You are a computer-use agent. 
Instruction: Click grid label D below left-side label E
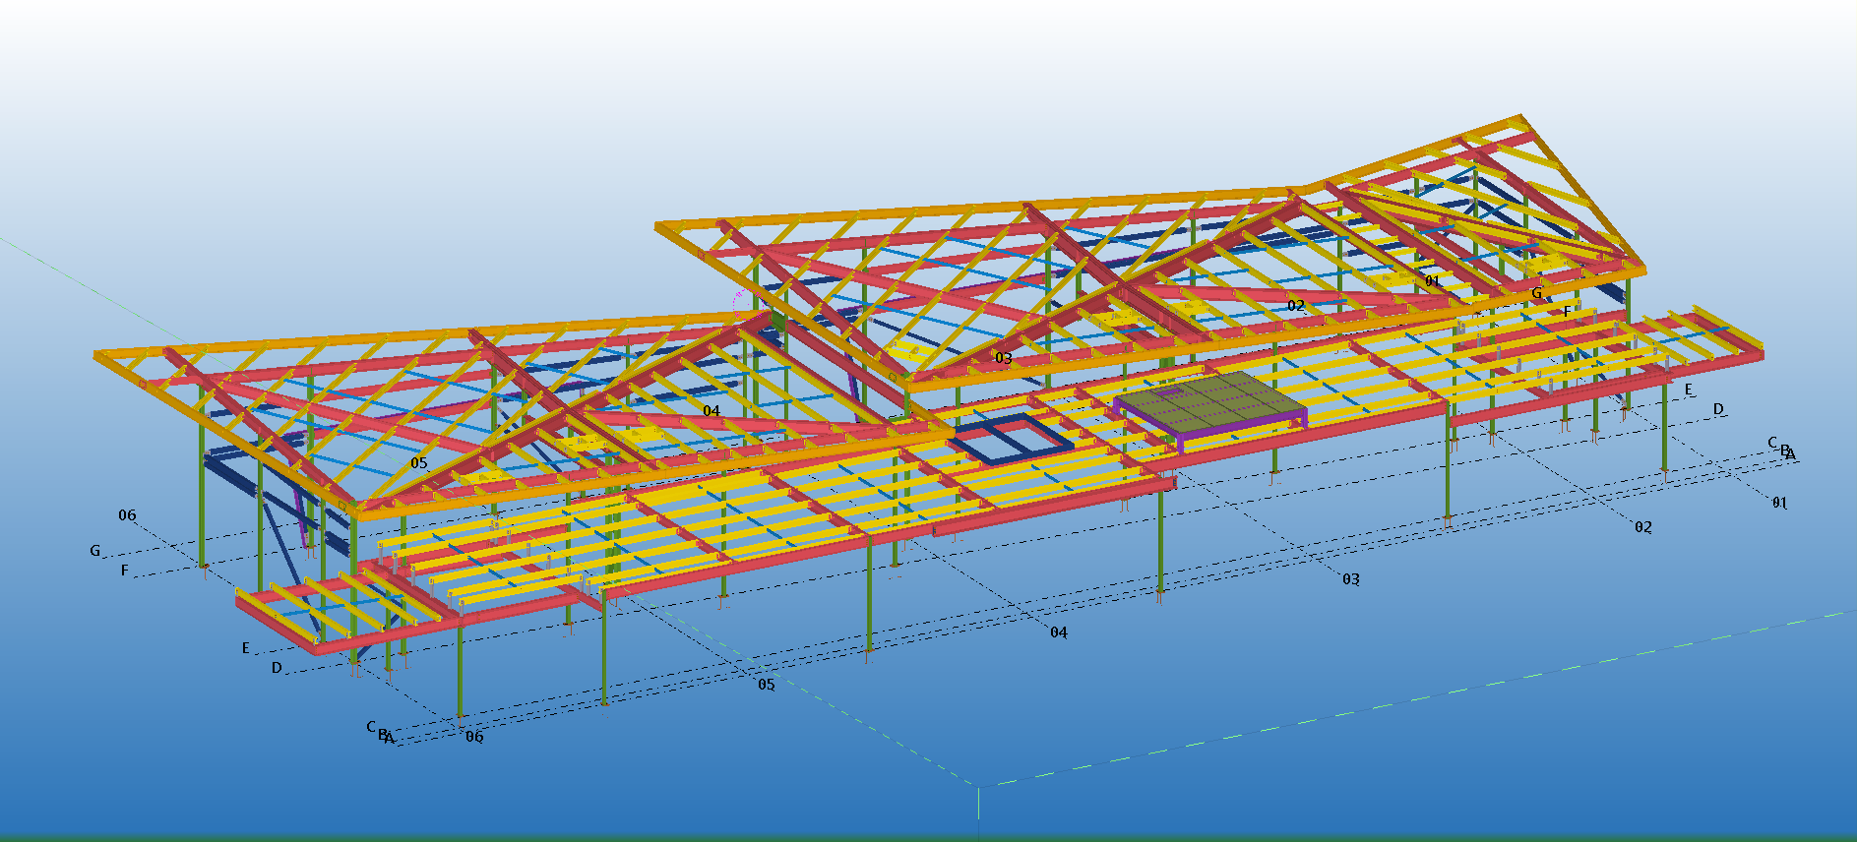pyautogui.click(x=277, y=668)
